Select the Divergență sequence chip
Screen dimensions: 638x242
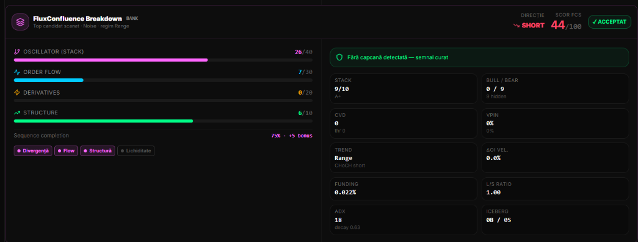pyautogui.click(x=33, y=151)
